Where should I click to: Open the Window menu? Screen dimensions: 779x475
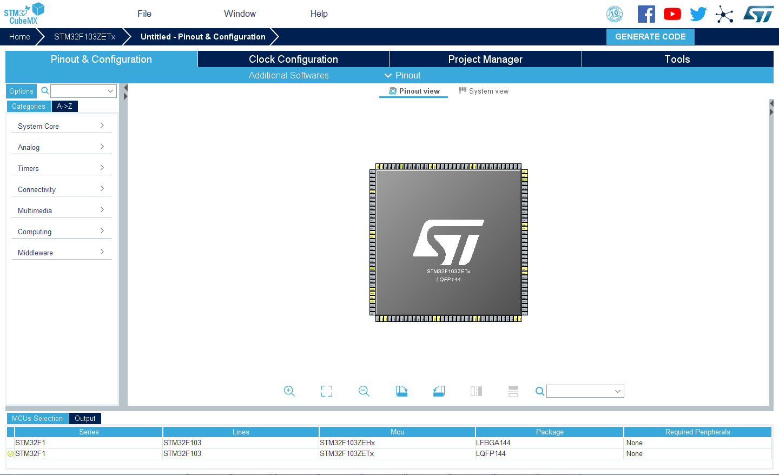[x=240, y=14]
